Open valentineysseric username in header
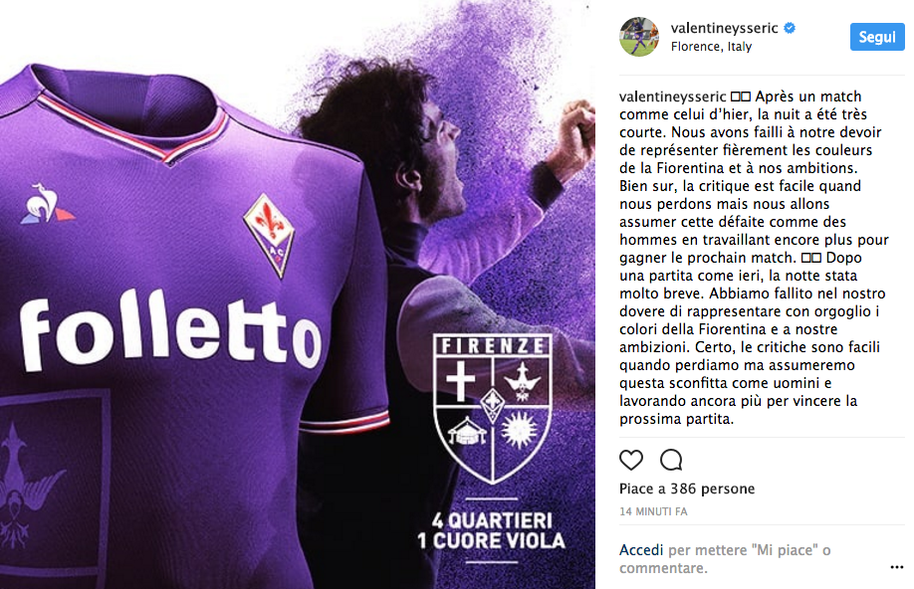The width and height of the screenshot is (914, 589). (724, 28)
